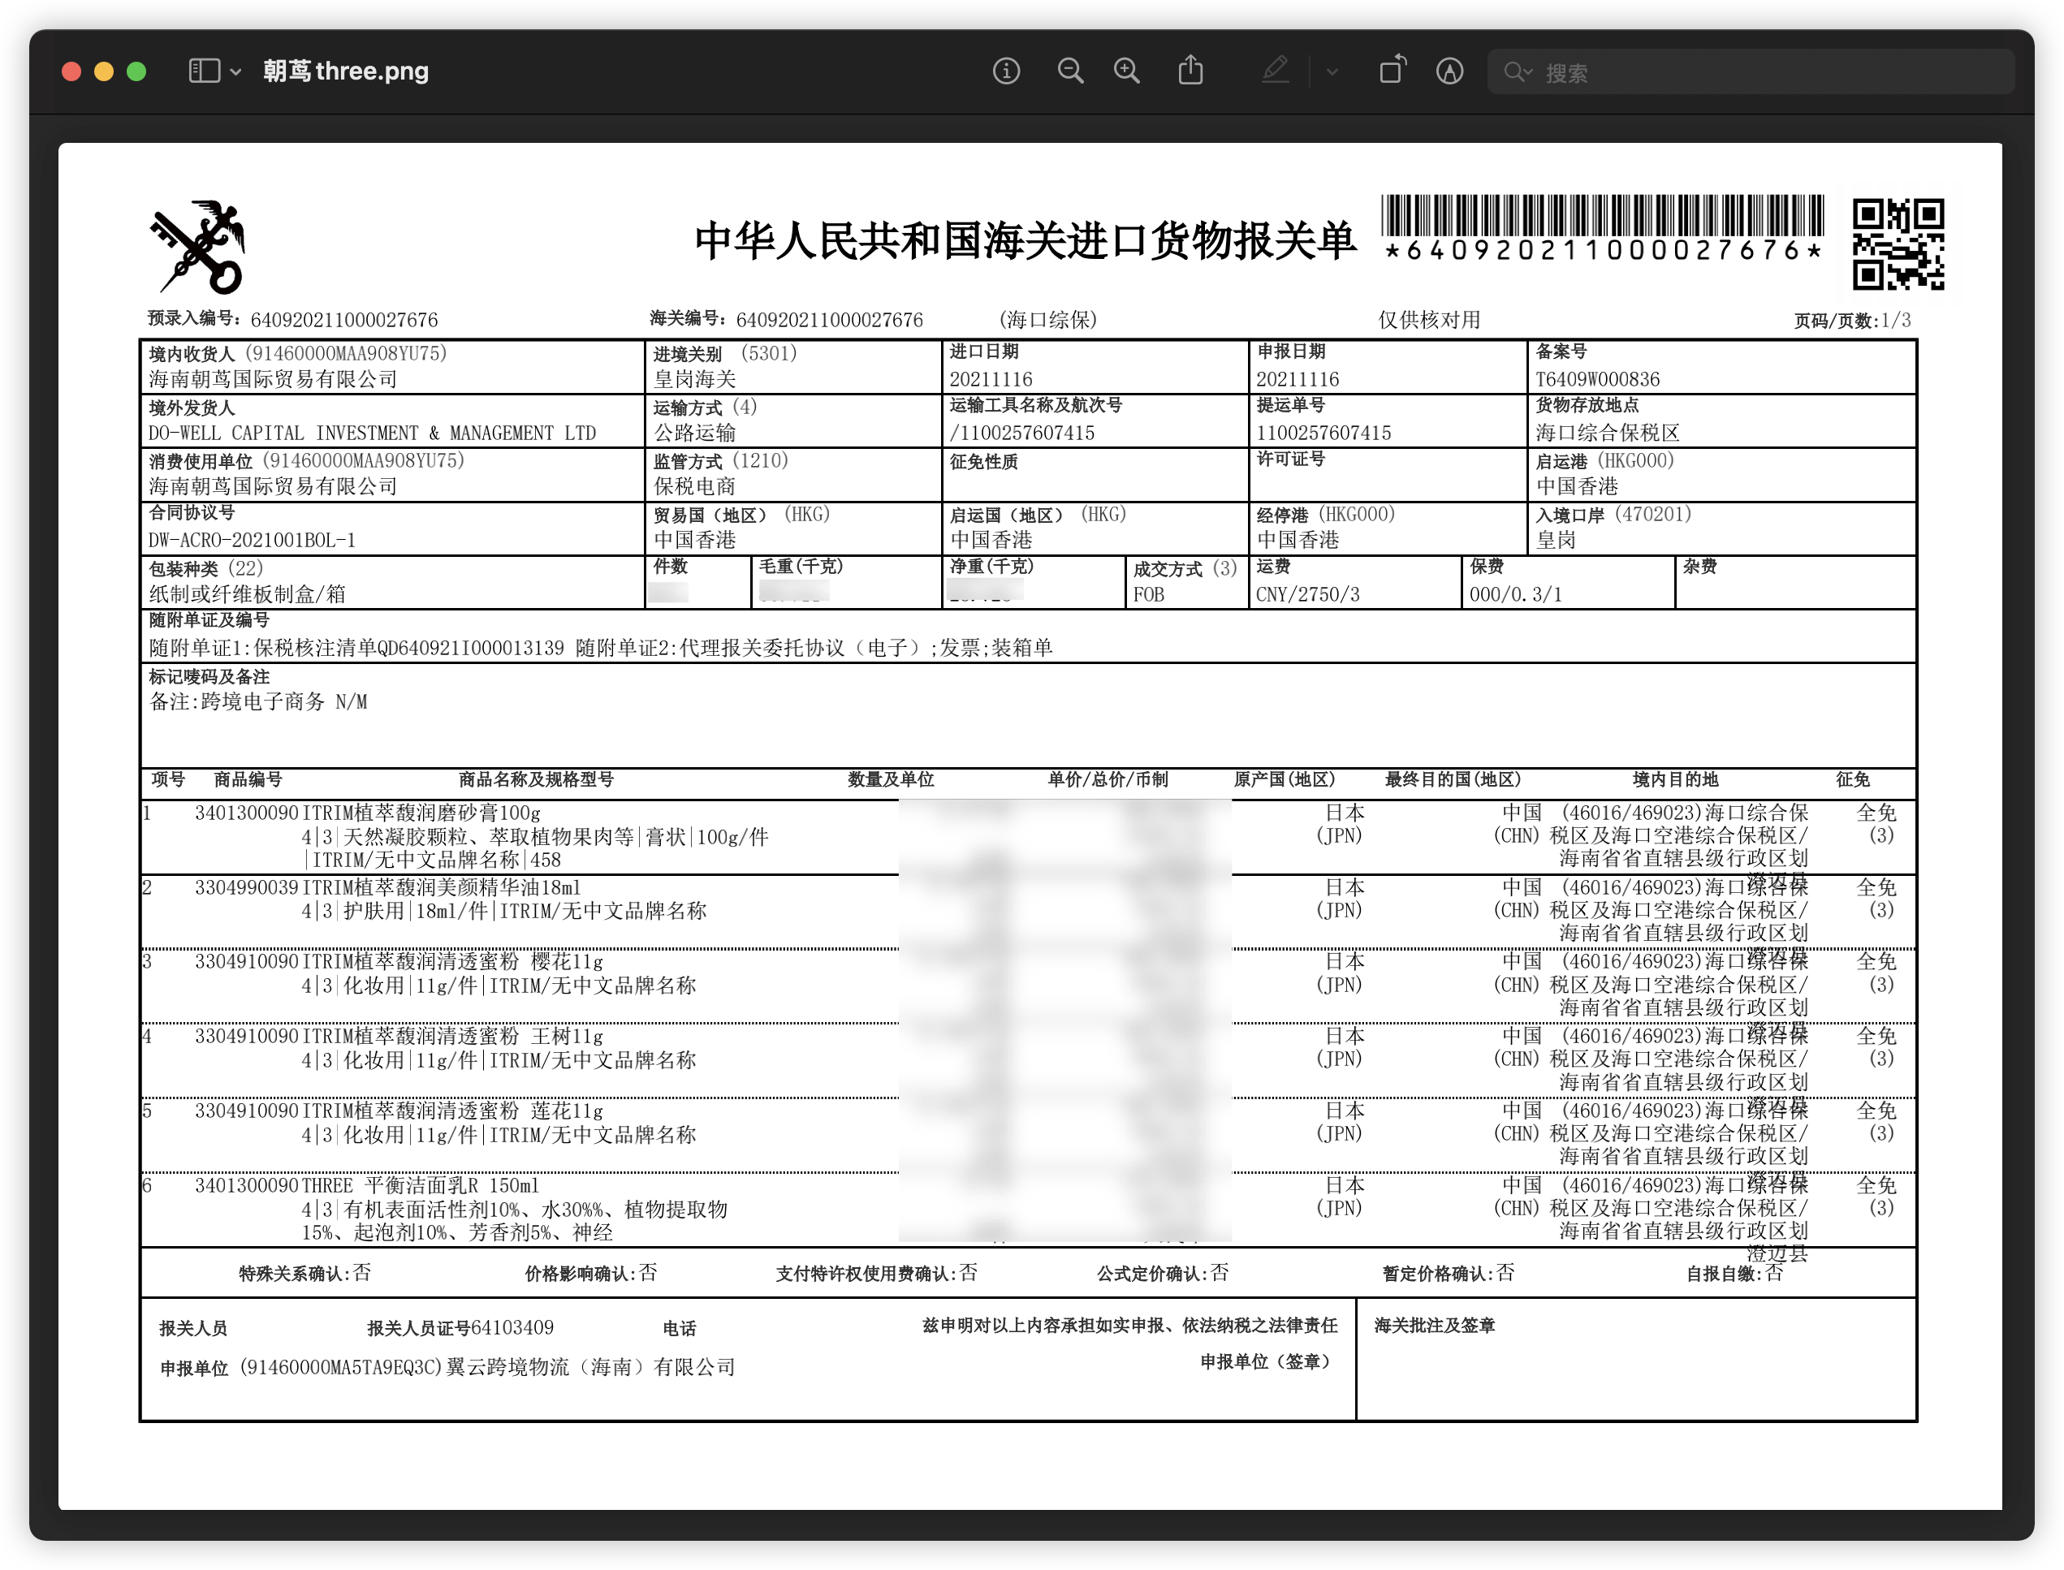Zoom out of the image

click(1070, 71)
